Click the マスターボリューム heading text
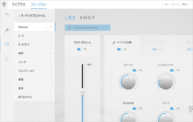The image size is (193, 122). coord(82,43)
